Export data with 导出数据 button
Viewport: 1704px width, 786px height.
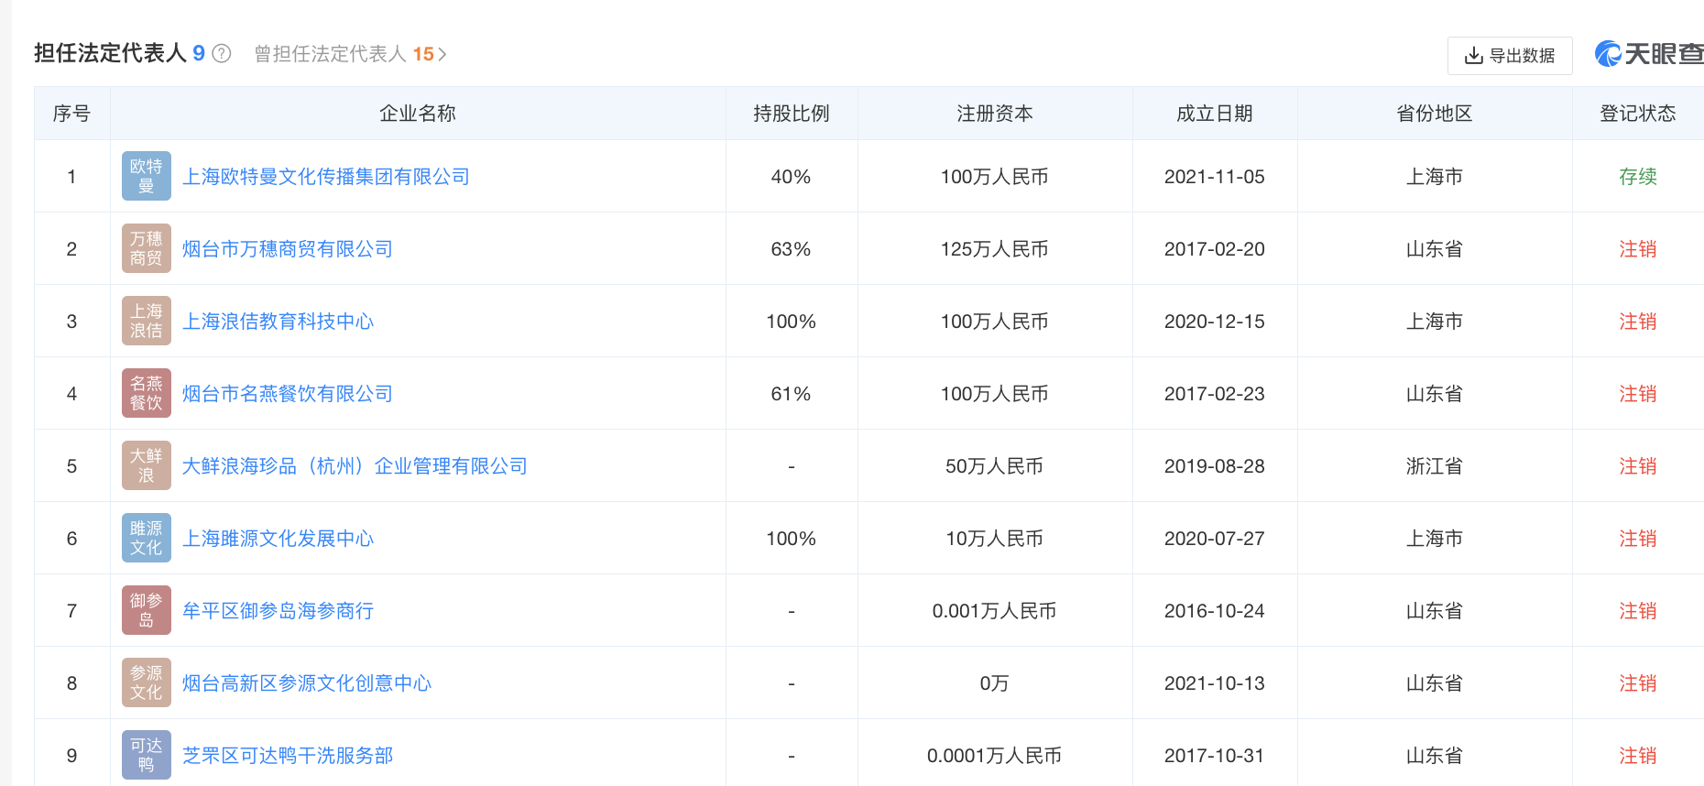1510,56
